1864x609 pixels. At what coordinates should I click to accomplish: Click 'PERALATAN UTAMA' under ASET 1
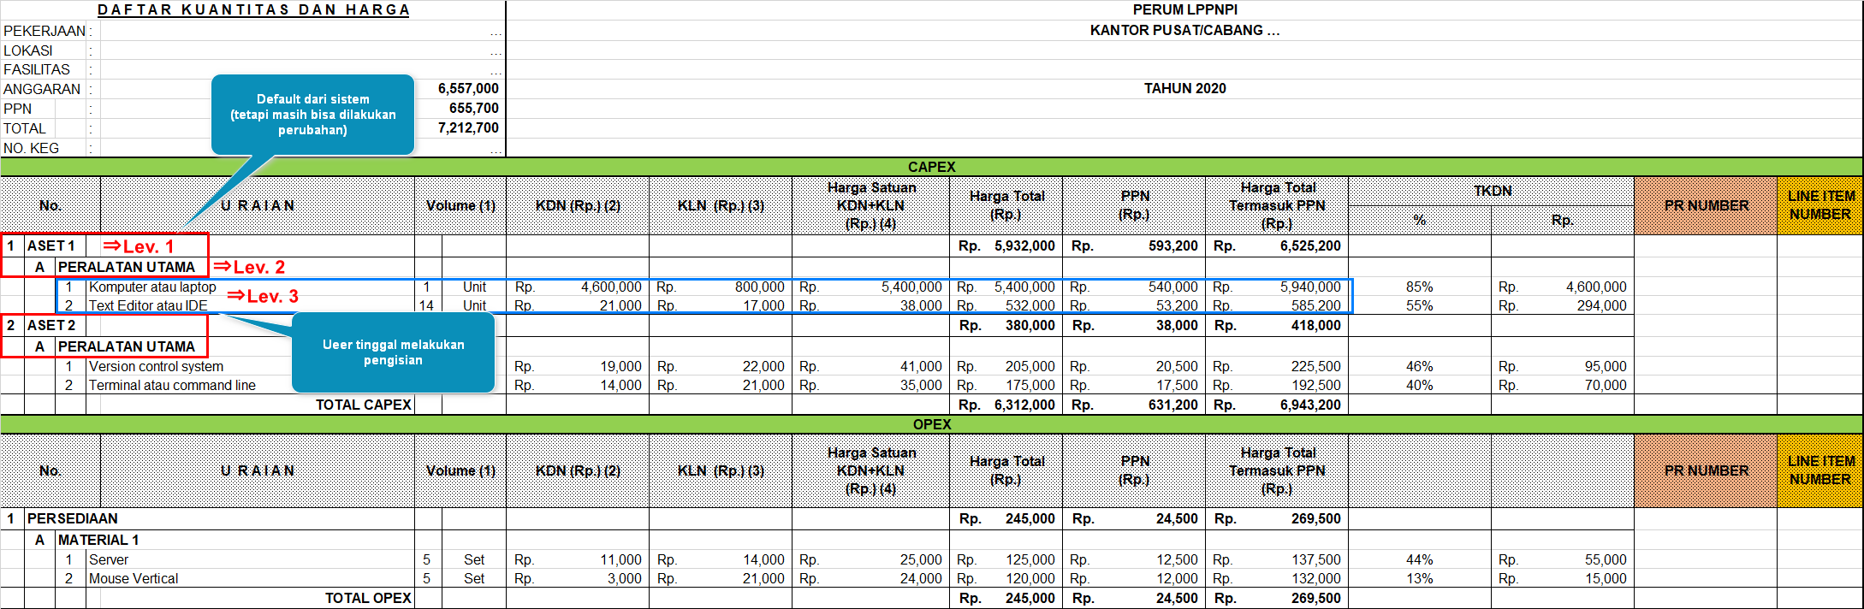tap(127, 267)
